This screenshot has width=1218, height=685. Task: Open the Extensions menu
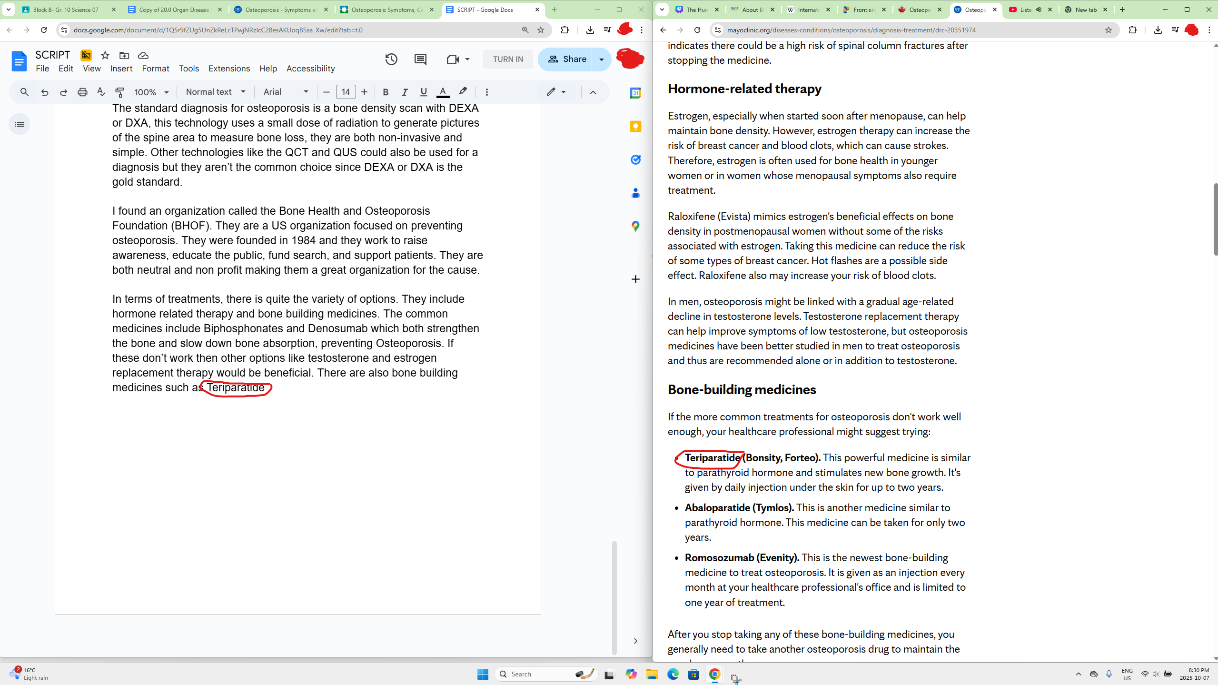(x=229, y=69)
